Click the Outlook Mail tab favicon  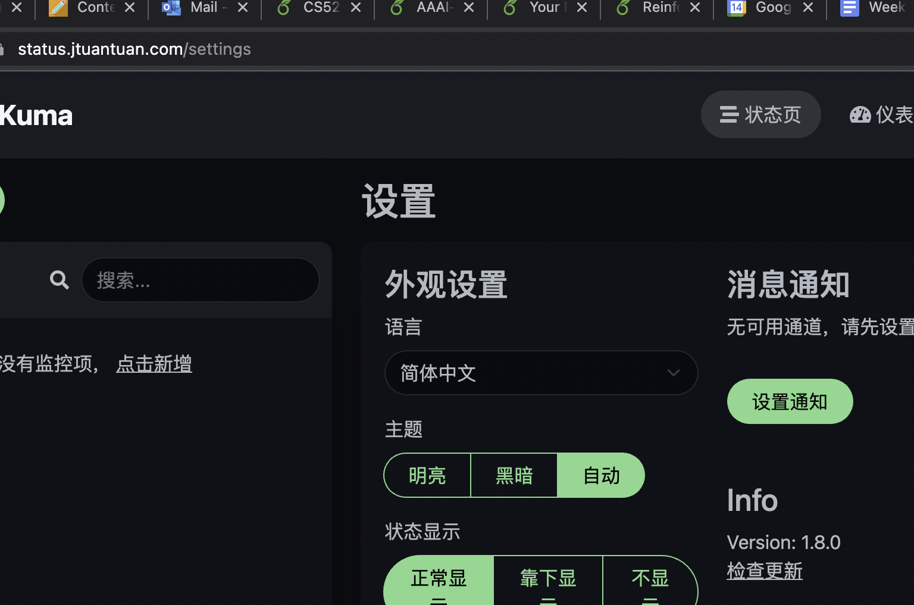(171, 8)
